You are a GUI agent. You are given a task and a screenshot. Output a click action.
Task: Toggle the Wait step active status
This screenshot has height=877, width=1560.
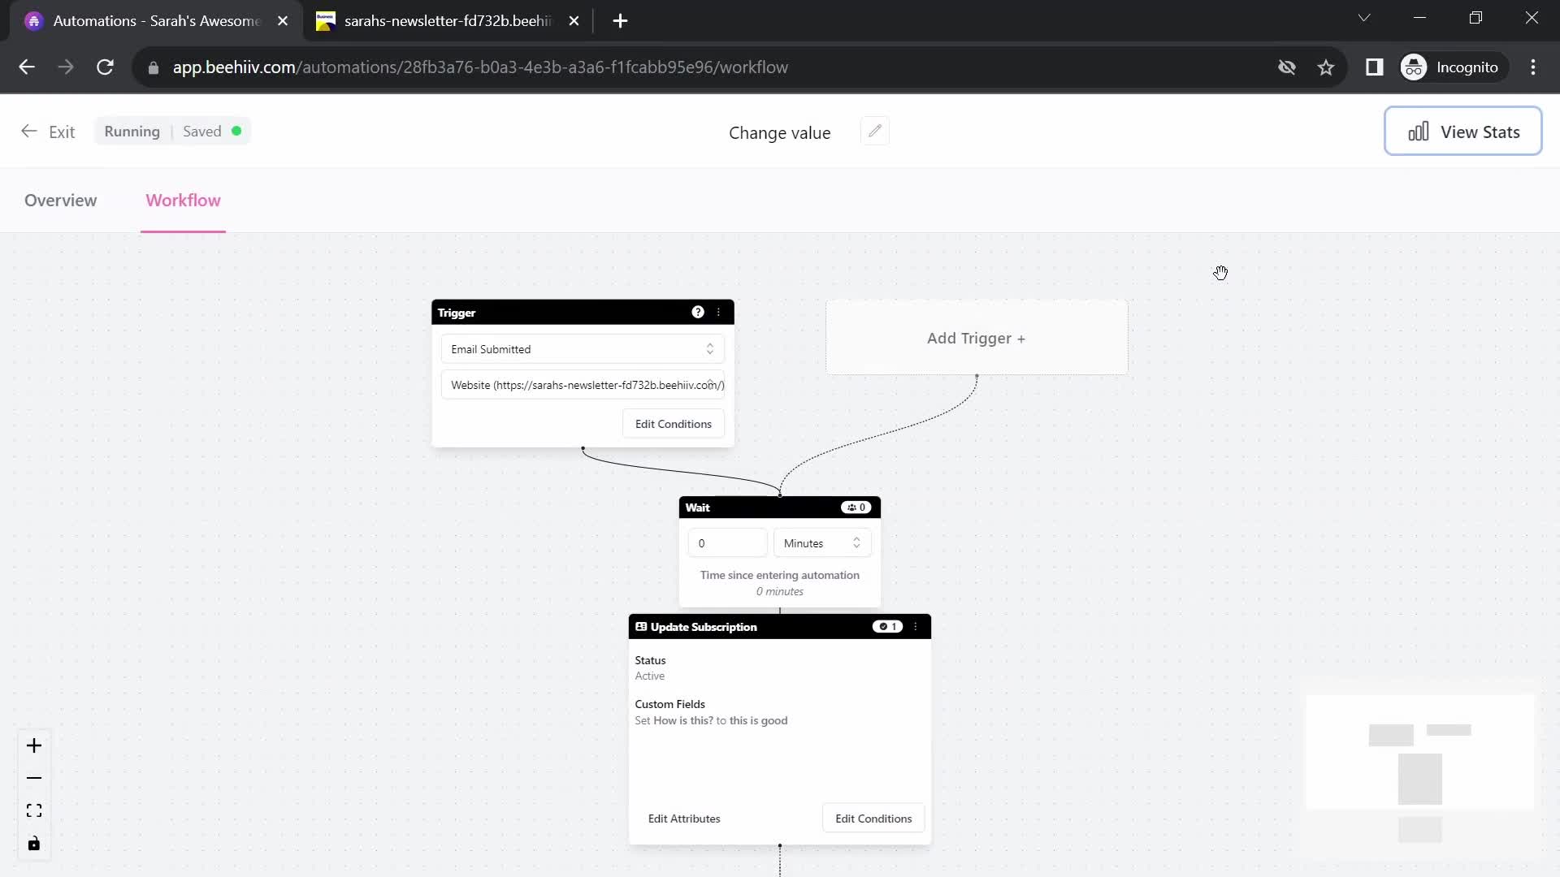(x=857, y=507)
